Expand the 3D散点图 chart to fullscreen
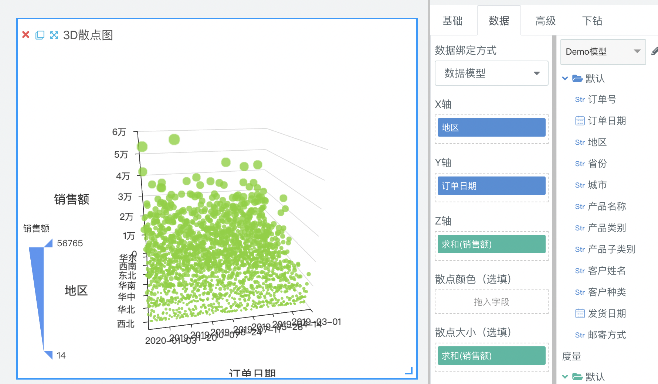Image resolution: width=658 pixels, height=384 pixels. click(x=54, y=35)
